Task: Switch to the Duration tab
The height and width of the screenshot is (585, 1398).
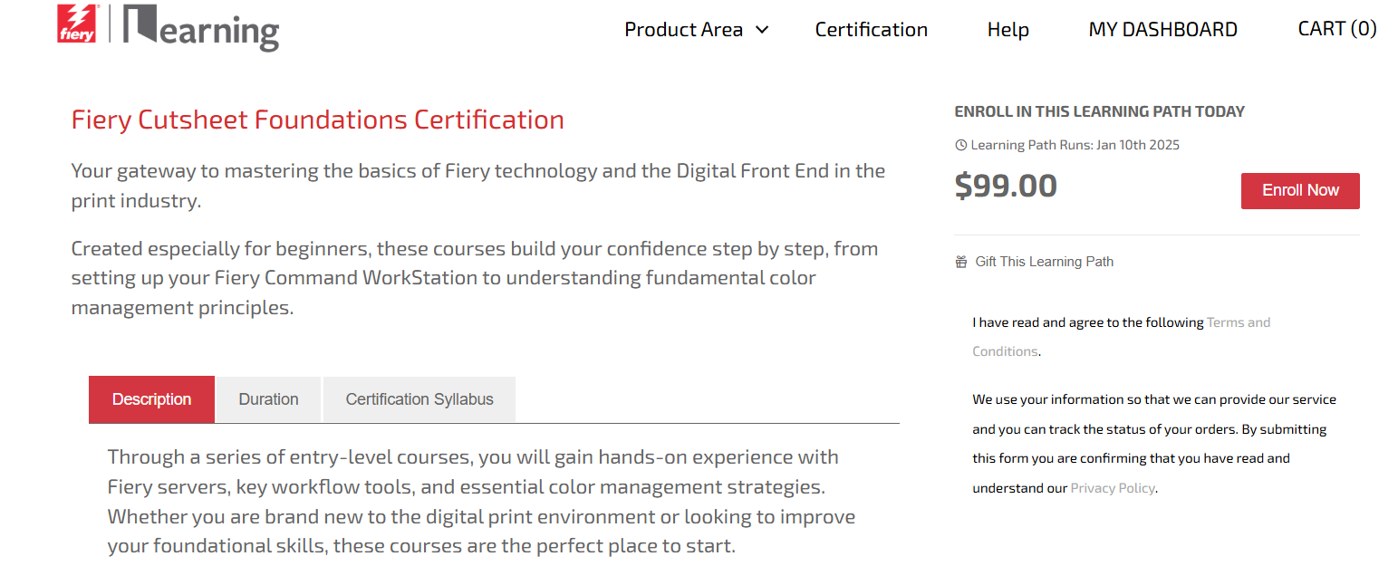Action: point(268,399)
